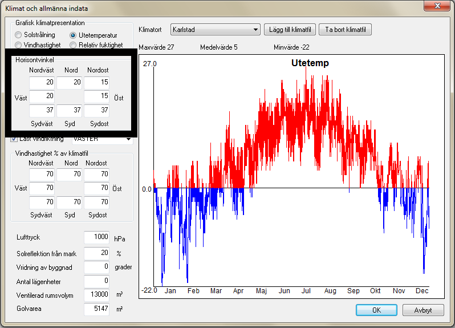Image resolution: width=455 pixels, height=328 pixels.
Task: Click the Minvärde -22 text
Action: click(x=291, y=47)
